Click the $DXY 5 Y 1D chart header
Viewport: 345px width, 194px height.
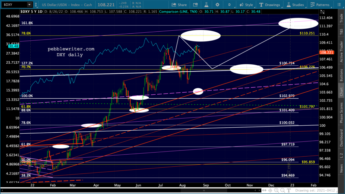31,11
